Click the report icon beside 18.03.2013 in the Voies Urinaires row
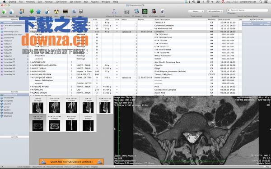Screen dimensions: 271x169 coord(139,78)
